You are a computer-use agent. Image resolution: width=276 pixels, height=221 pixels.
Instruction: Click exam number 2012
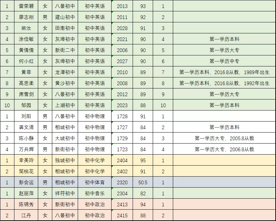(122, 94)
